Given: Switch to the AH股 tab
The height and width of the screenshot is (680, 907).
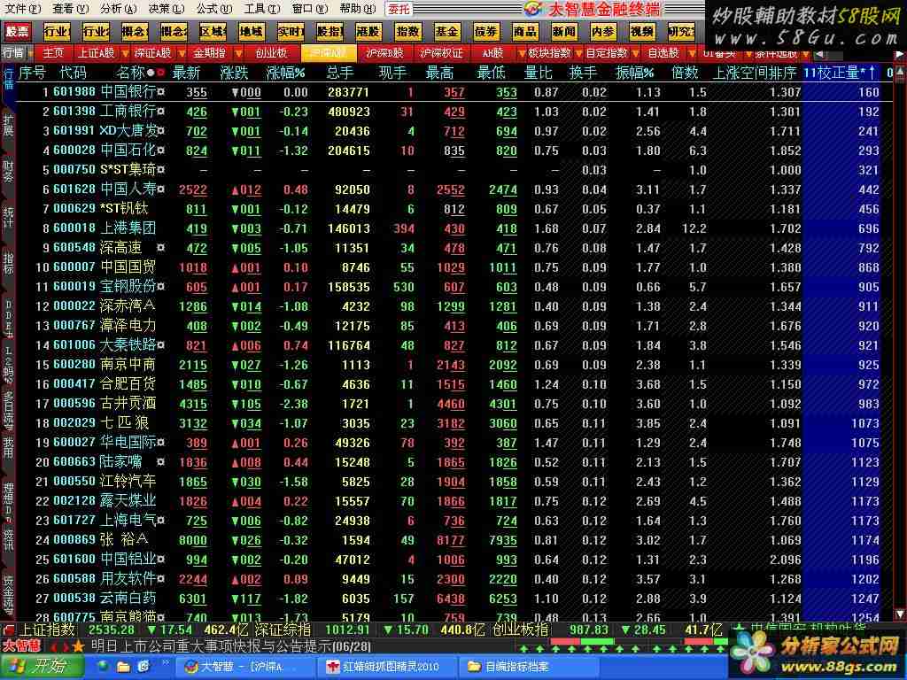Looking at the screenshot, I should pos(492,53).
